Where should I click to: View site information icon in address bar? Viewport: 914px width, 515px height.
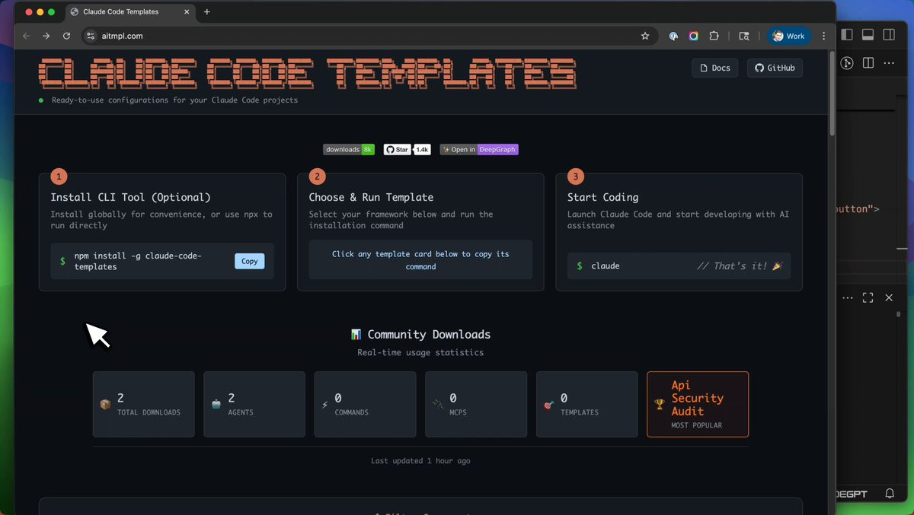91,36
